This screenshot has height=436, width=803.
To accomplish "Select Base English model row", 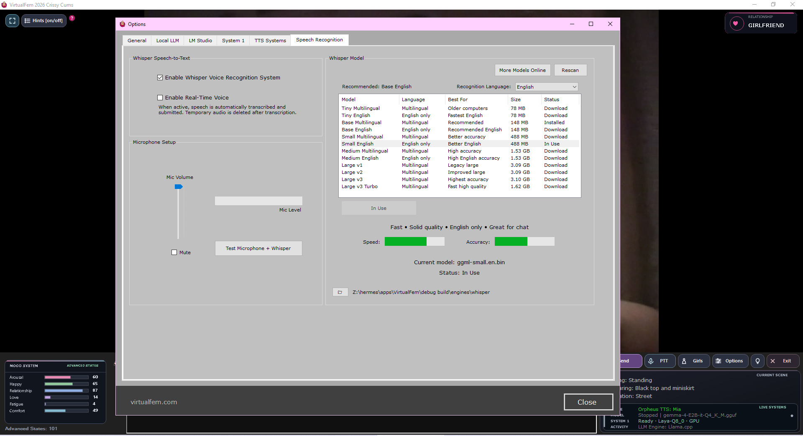I will point(459,130).
